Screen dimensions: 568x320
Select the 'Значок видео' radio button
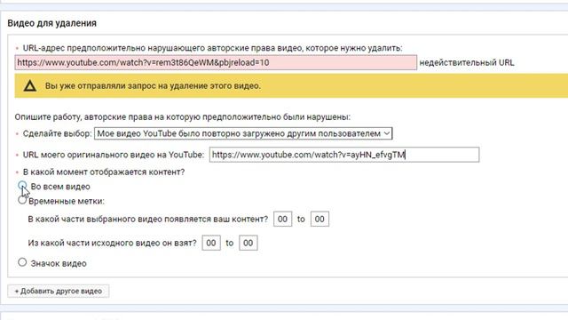22,262
